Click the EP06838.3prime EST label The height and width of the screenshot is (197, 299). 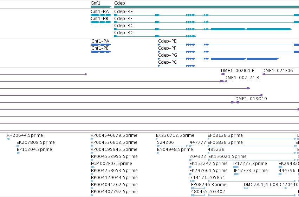pyautogui.click(x=225, y=142)
